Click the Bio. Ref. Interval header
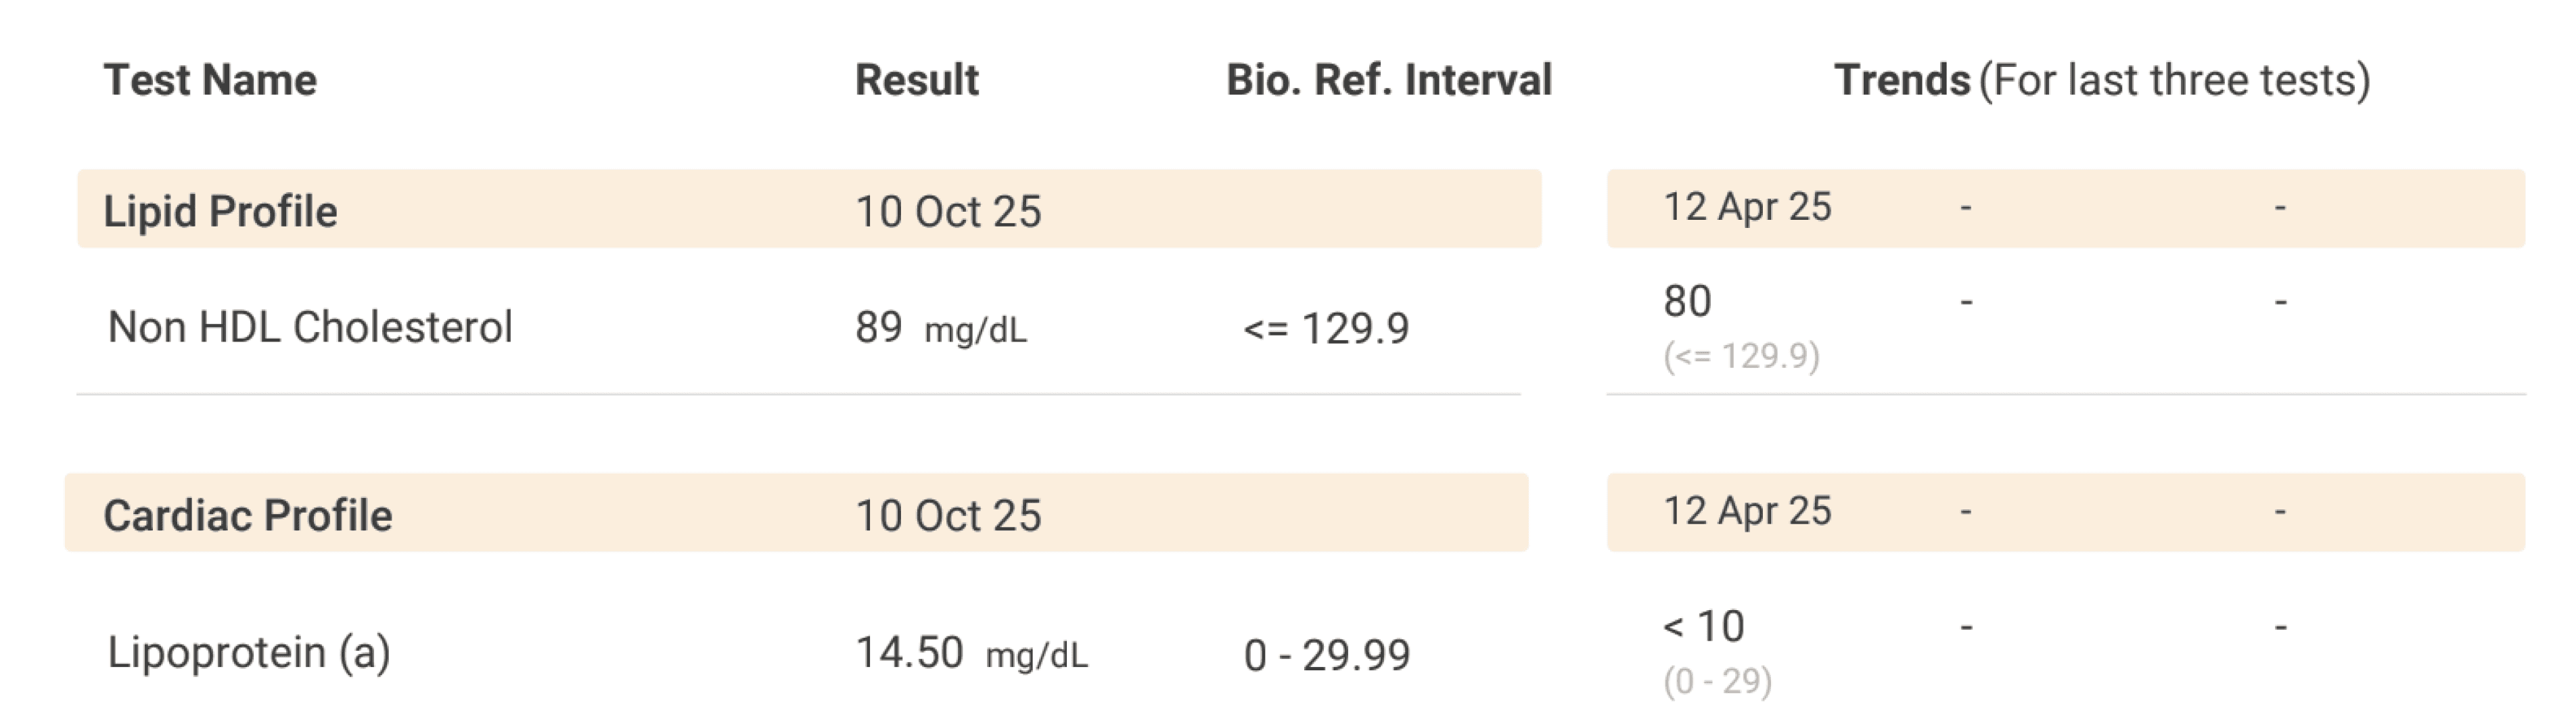This screenshot has height=717, width=2576. coord(1389,80)
